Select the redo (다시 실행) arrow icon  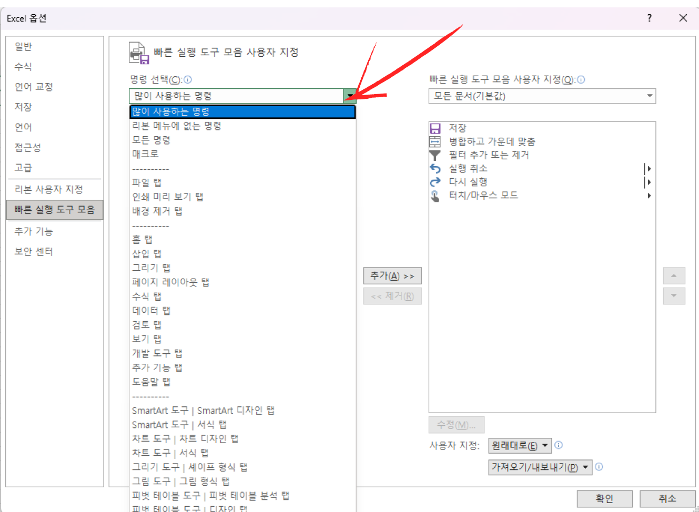coord(435,182)
